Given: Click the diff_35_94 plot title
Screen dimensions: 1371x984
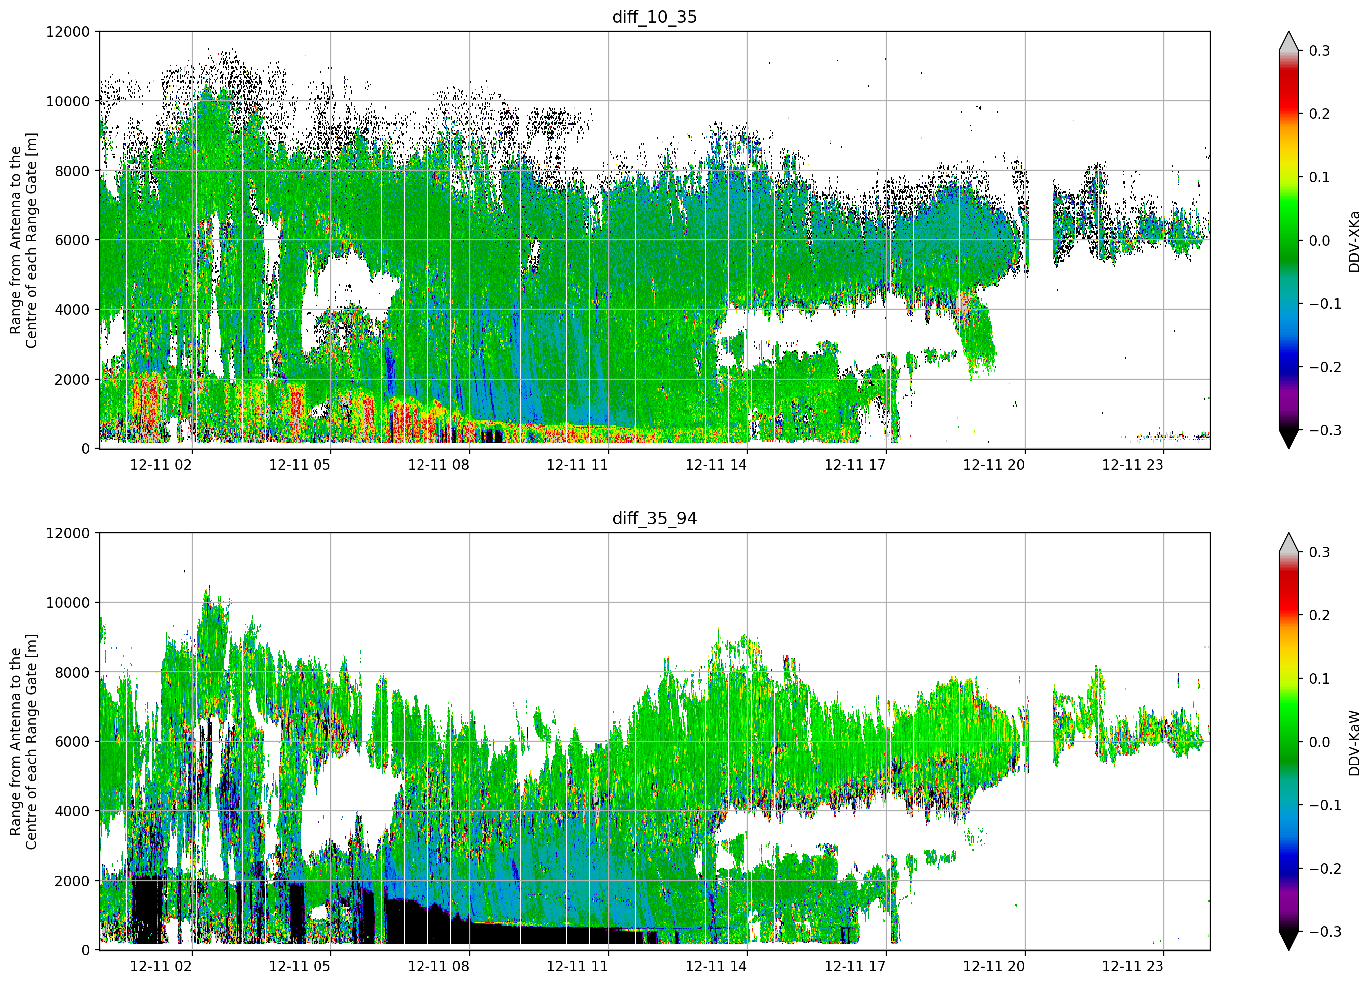Looking at the screenshot, I should (654, 518).
